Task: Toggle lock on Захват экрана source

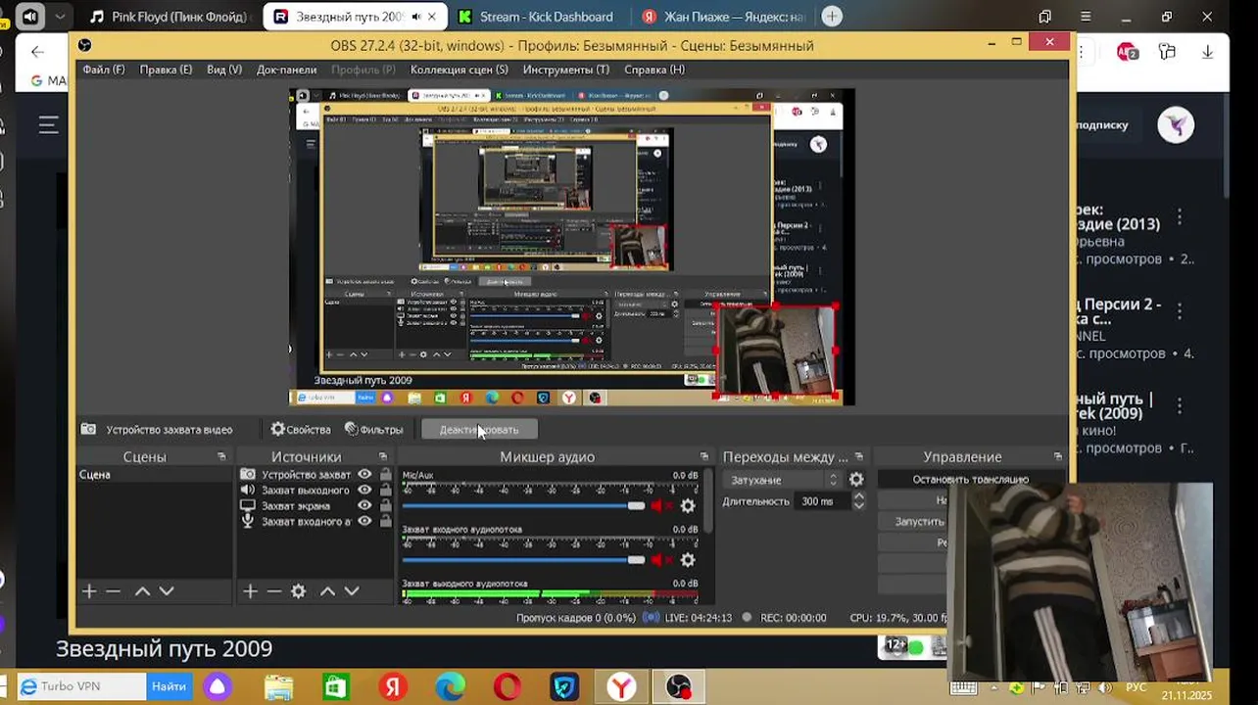Action: coord(385,505)
